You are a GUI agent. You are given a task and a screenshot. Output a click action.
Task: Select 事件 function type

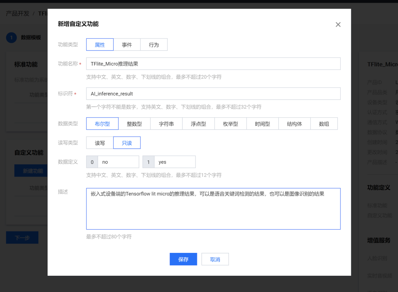coord(127,45)
